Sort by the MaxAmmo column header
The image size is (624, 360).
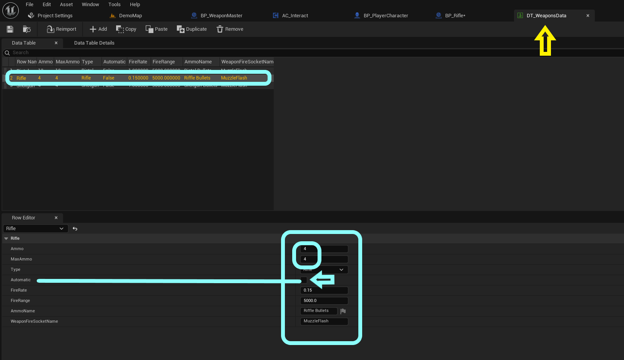[67, 62]
